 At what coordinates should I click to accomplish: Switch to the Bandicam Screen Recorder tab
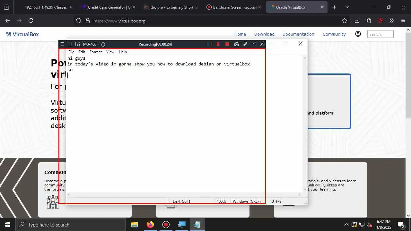234,7
